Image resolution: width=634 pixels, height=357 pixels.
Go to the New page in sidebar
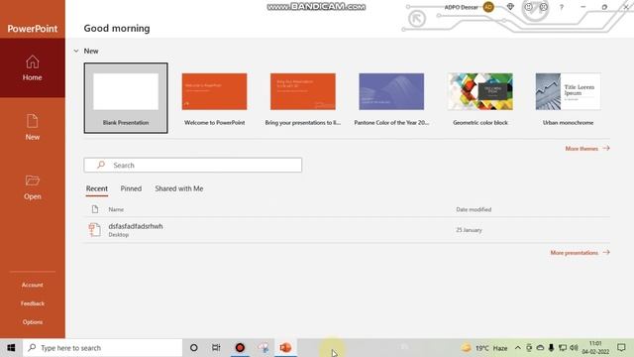[x=33, y=127]
